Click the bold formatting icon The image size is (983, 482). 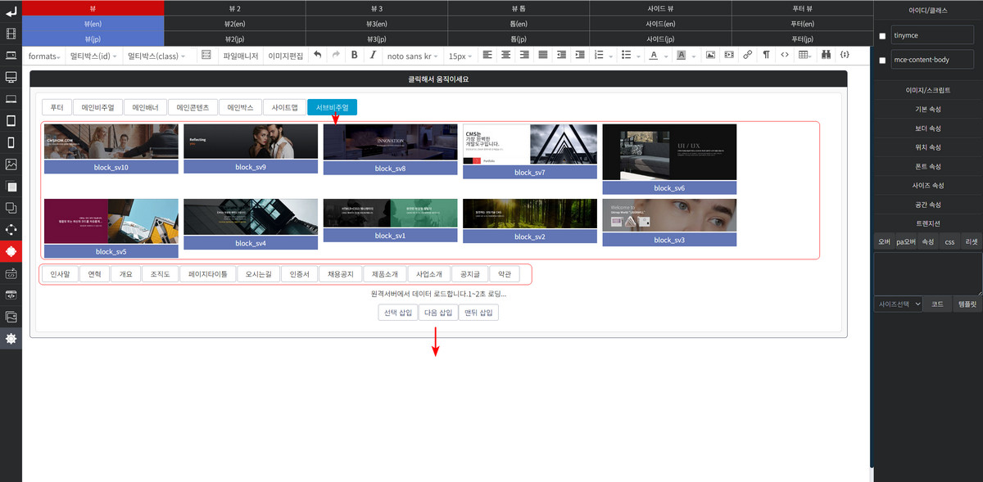[355, 56]
